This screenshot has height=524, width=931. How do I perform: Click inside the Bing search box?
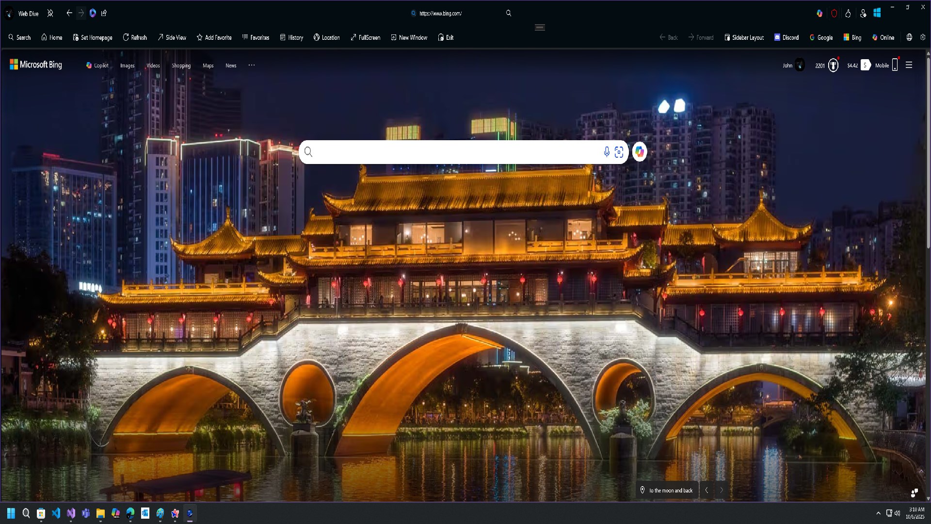click(x=456, y=152)
